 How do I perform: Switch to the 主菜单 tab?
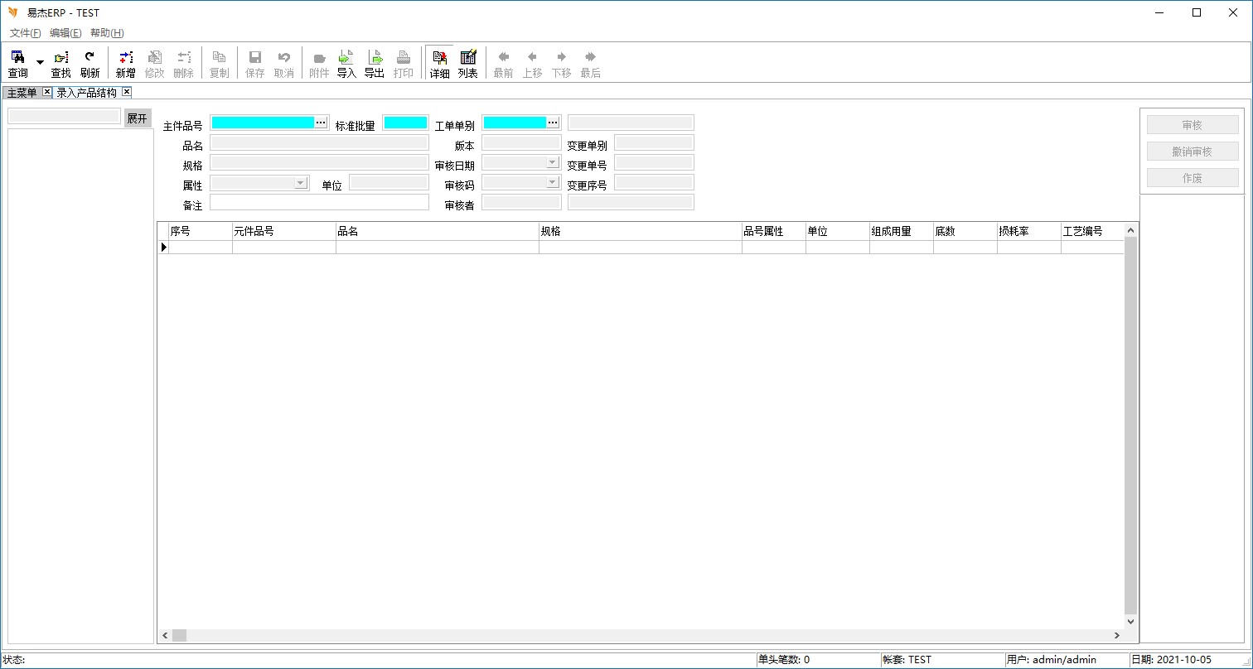[22, 93]
